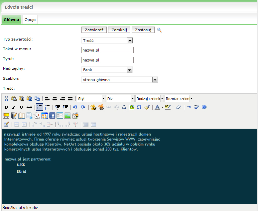This screenshot has height=211, width=258.
Task: Insert an anchor
Action: coord(124,107)
